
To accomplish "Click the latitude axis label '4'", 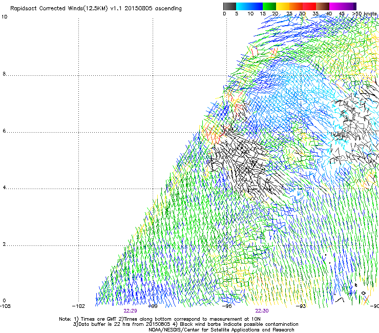I will coord(4,188).
